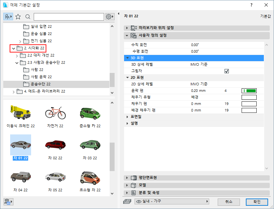Open the chair object type picker icon
The height and width of the screenshot is (209, 274).
tap(8, 16)
